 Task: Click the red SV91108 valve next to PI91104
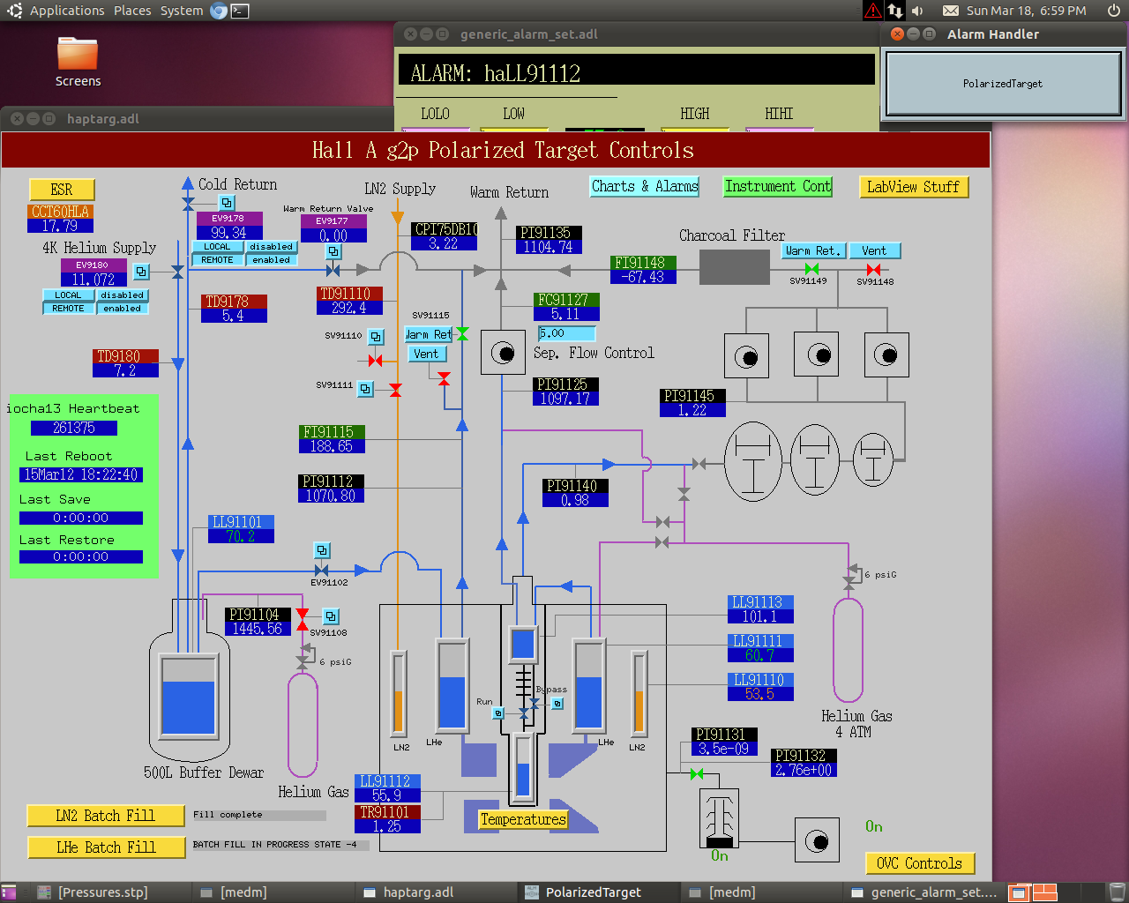click(303, 619)
